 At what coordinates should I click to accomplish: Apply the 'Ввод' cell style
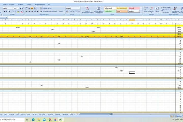point(122,11)
